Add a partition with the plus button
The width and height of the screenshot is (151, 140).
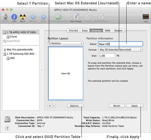click(x=50, y=106)
